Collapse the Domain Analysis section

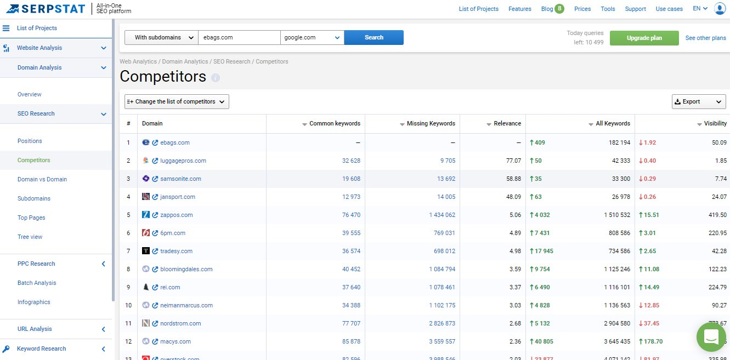point(104,68)
